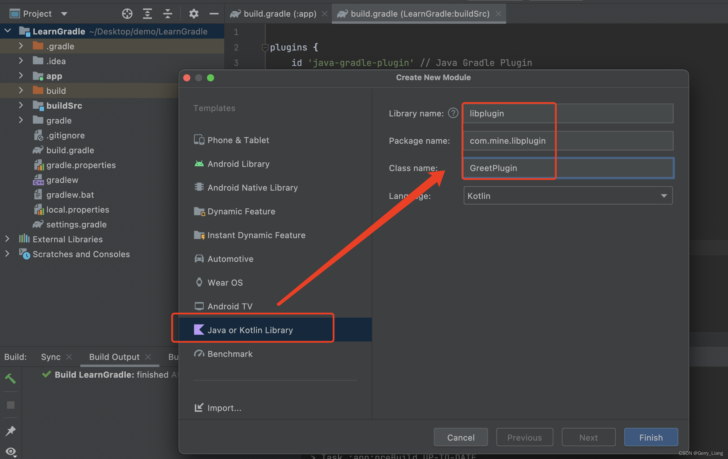This screenshot has height=459, width=728.
Task: Click the Next button
Action: 588,437
